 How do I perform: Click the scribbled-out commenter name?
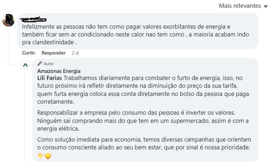[x=34, y=19]
